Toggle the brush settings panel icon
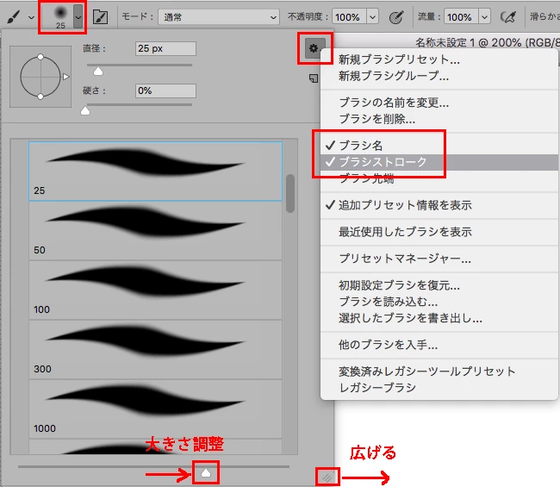Viewport: 560px width, 487px height. tap(100, 16)
